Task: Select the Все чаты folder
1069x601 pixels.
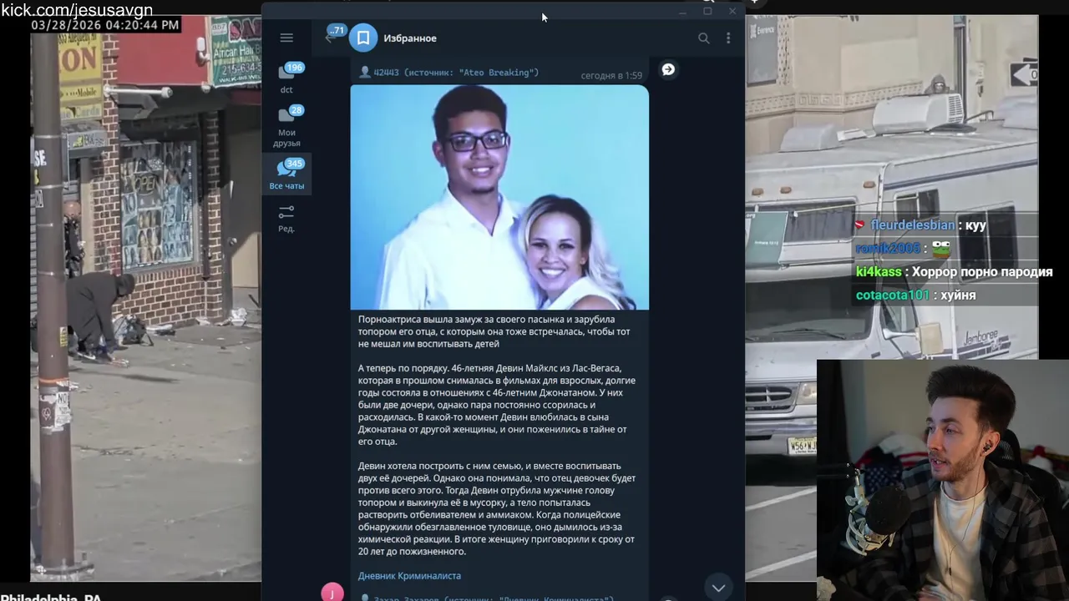Action: pyautogui.click(x=286, y=174)
